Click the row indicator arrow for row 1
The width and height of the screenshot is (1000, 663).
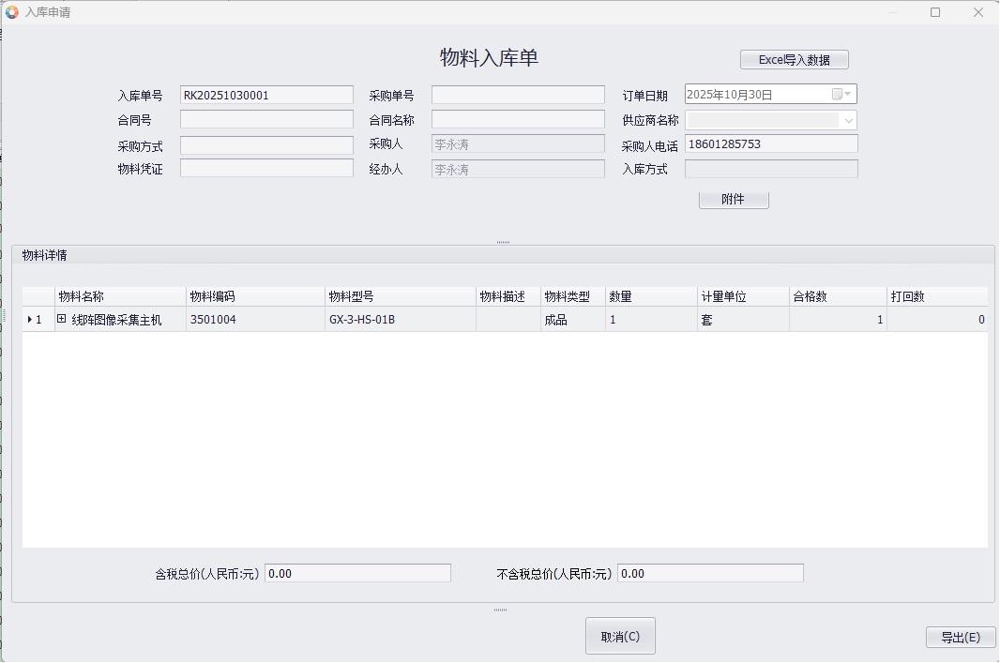pyautogui.click(x=29, y=320)
